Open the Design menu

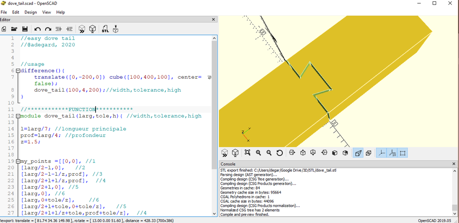[x=30, y=12]
